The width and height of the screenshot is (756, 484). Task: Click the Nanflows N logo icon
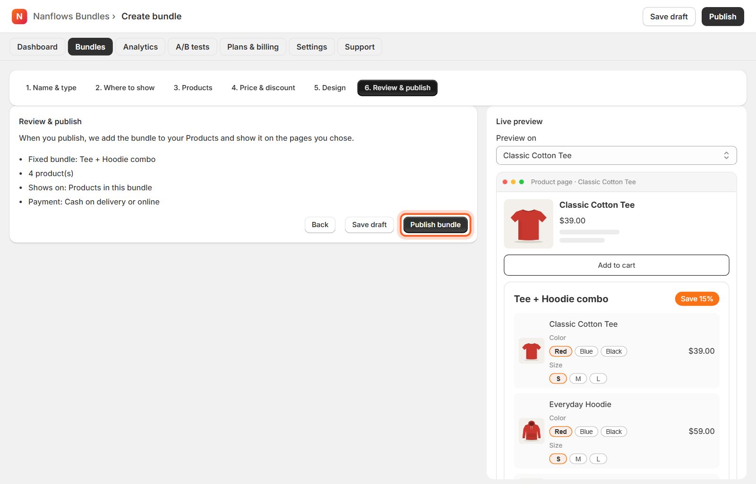19,17
